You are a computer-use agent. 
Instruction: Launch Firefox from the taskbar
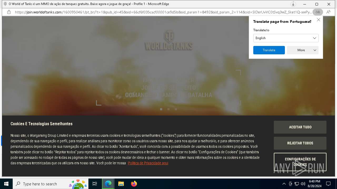(x=134, y=184)
